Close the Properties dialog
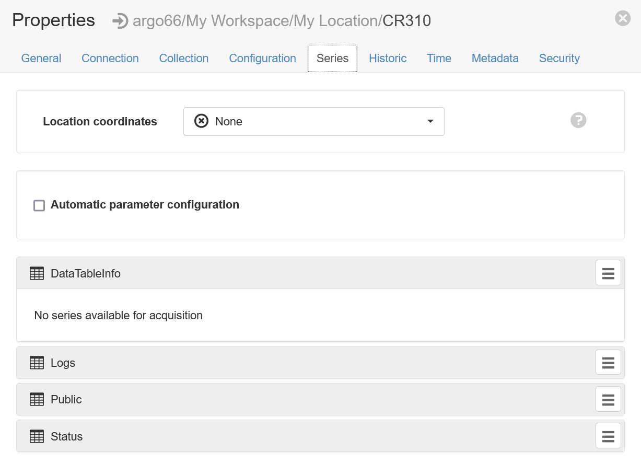 point(623,19)
